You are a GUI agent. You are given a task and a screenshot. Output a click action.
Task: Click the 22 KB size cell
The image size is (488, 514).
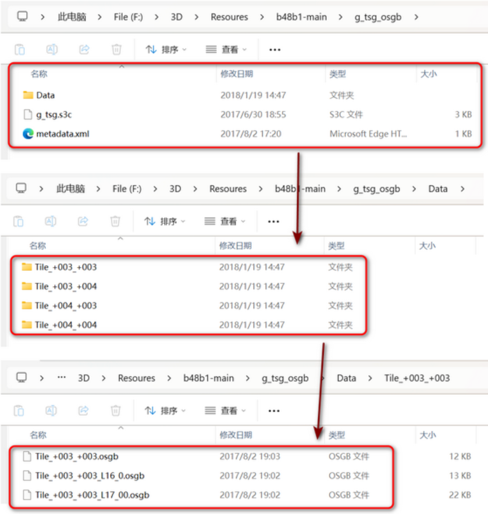click(460, 495)
